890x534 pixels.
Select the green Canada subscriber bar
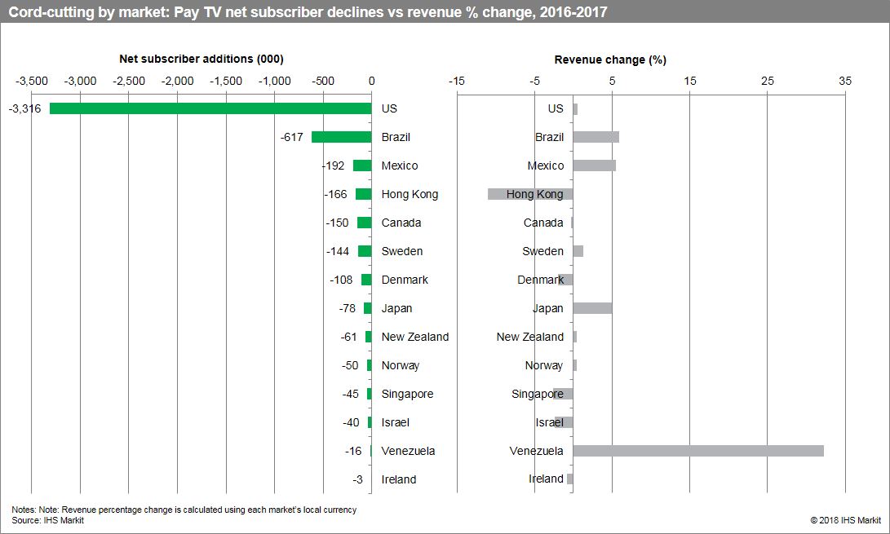point(364,223)
